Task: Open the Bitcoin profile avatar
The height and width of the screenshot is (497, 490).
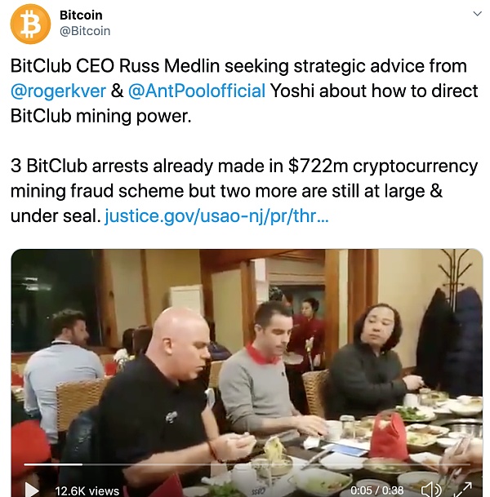Action: (30, 24)
